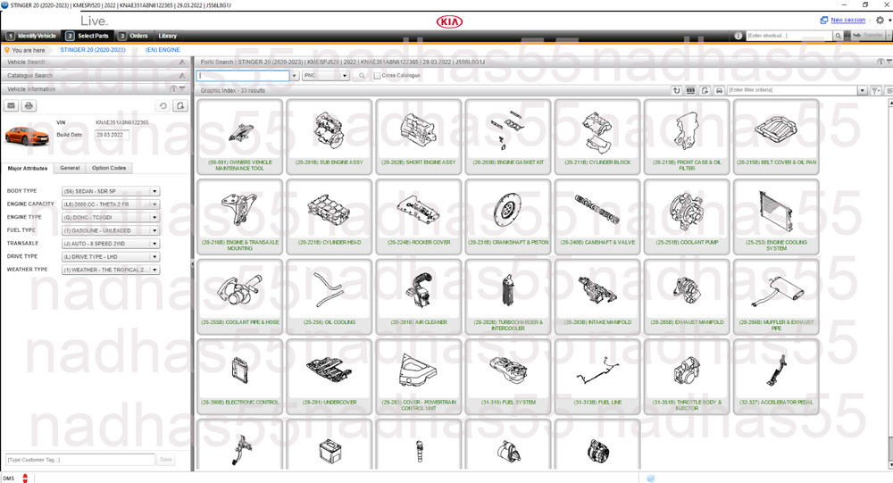The image size is (893, 483).
Task: Select the Major Attributes tab
Action: coord(28,168)
